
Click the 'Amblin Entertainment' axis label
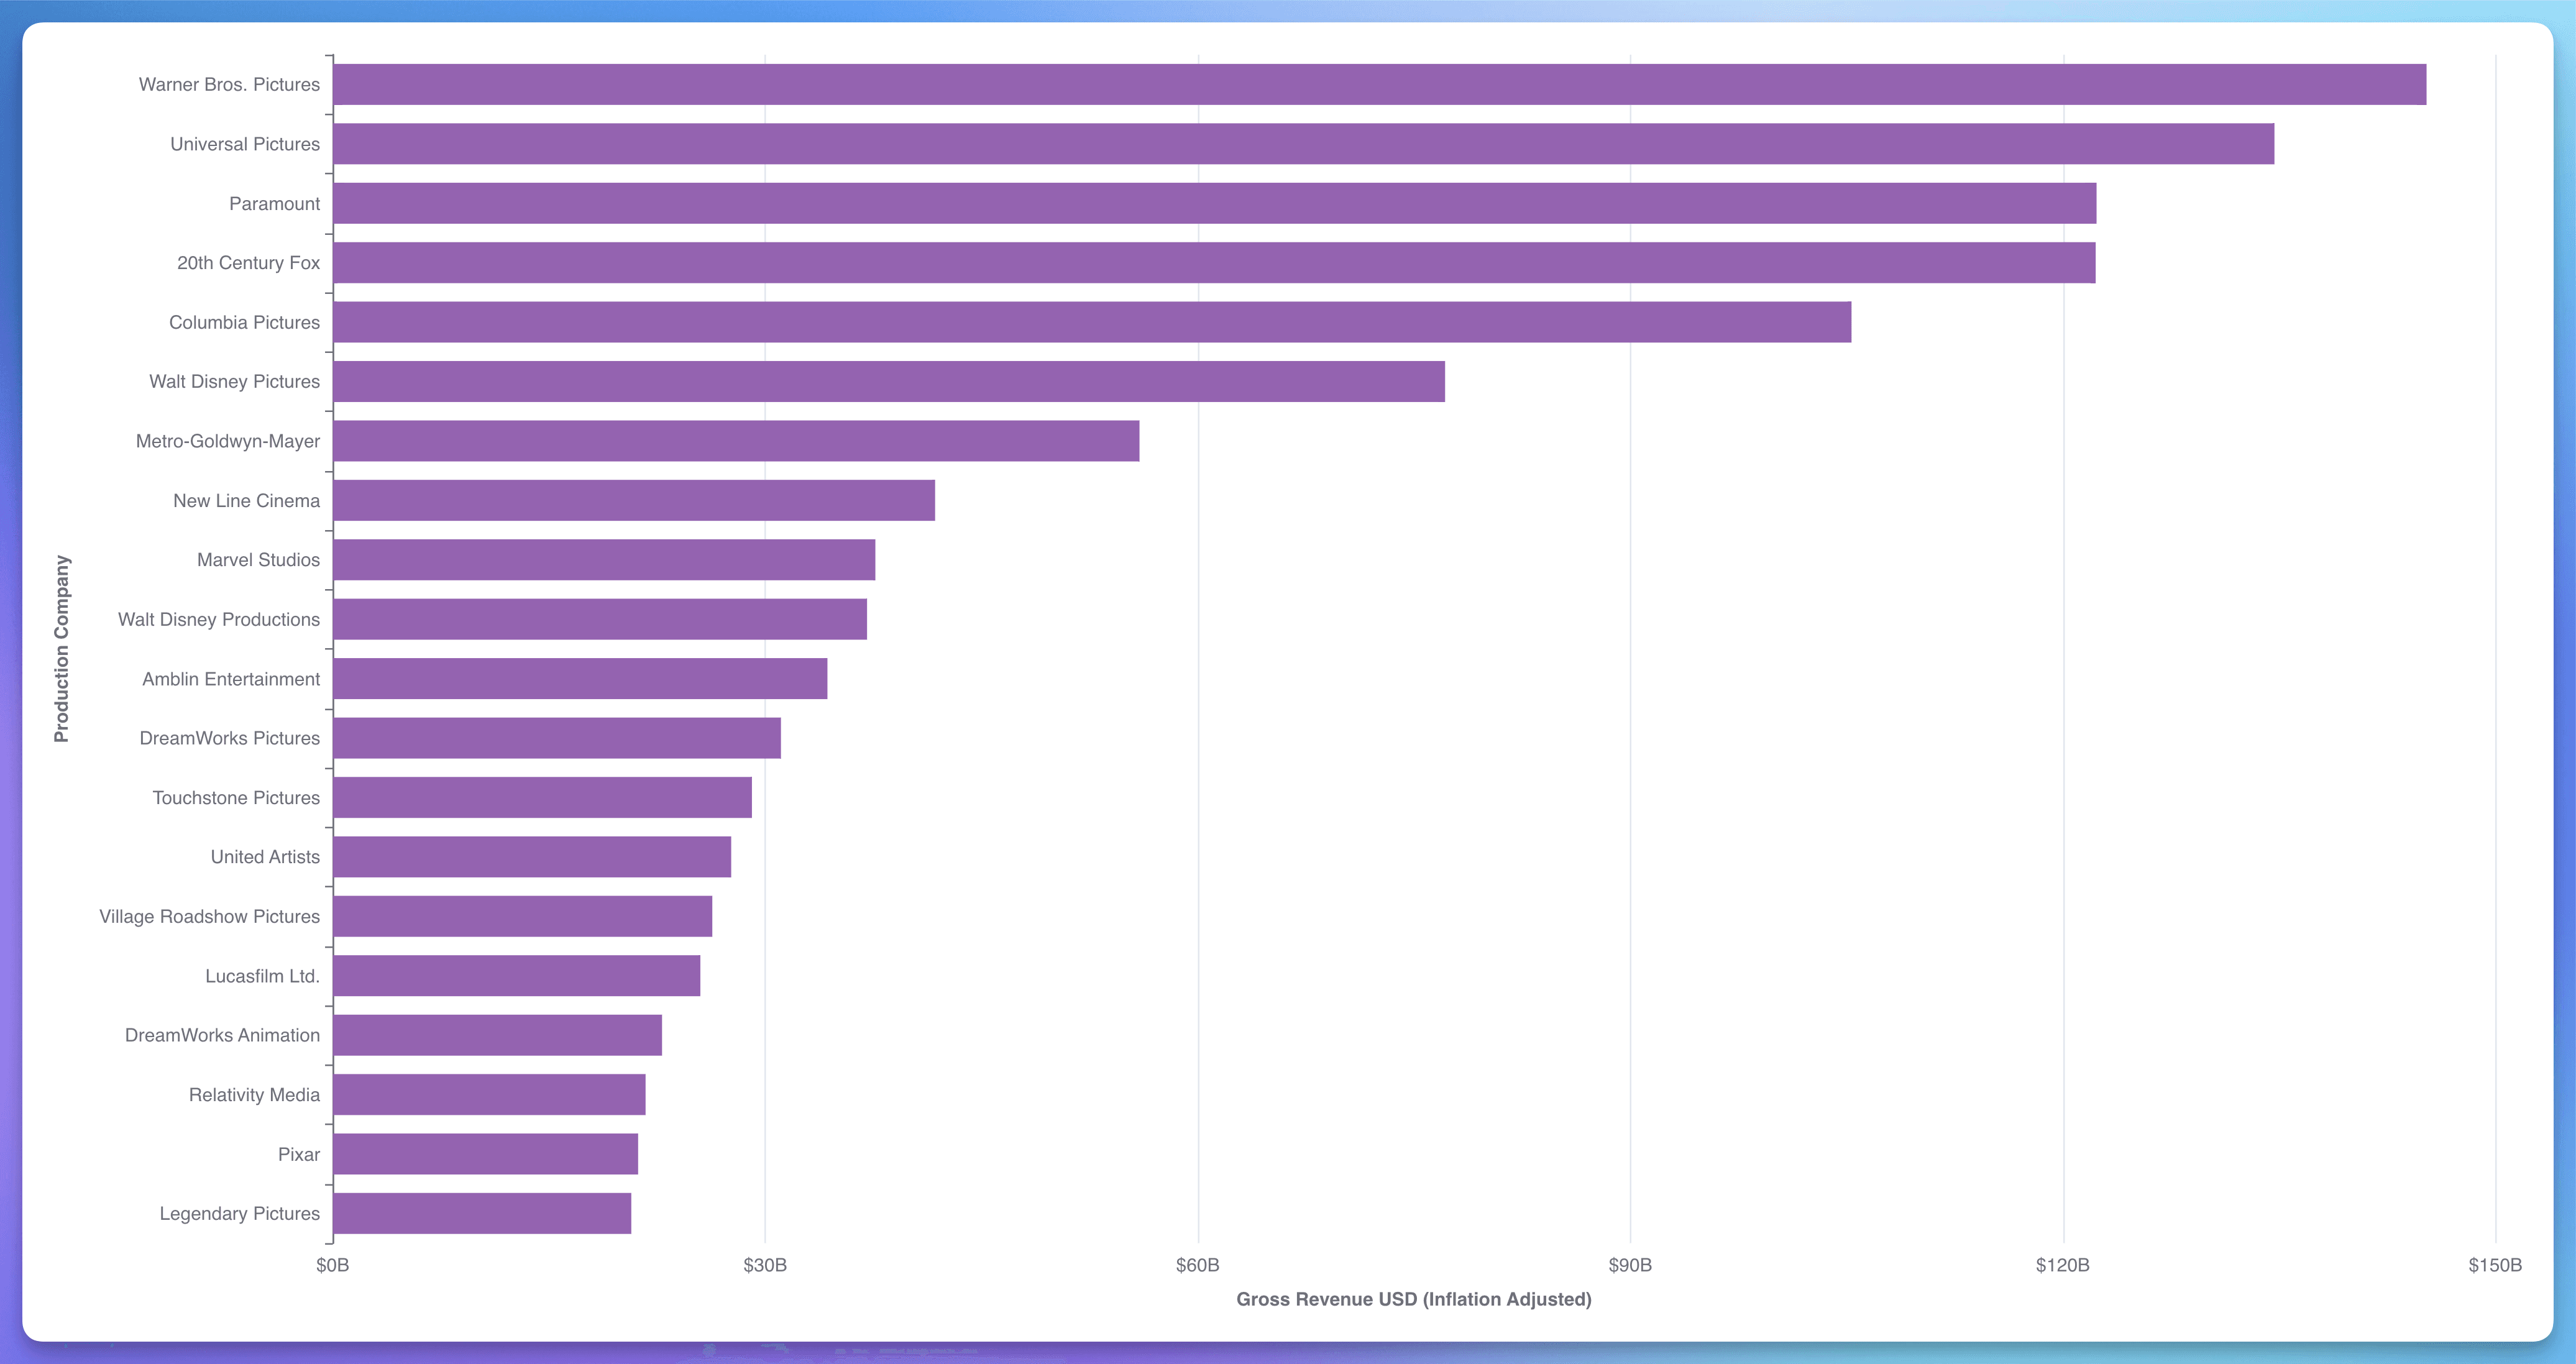tap(231, 679)
